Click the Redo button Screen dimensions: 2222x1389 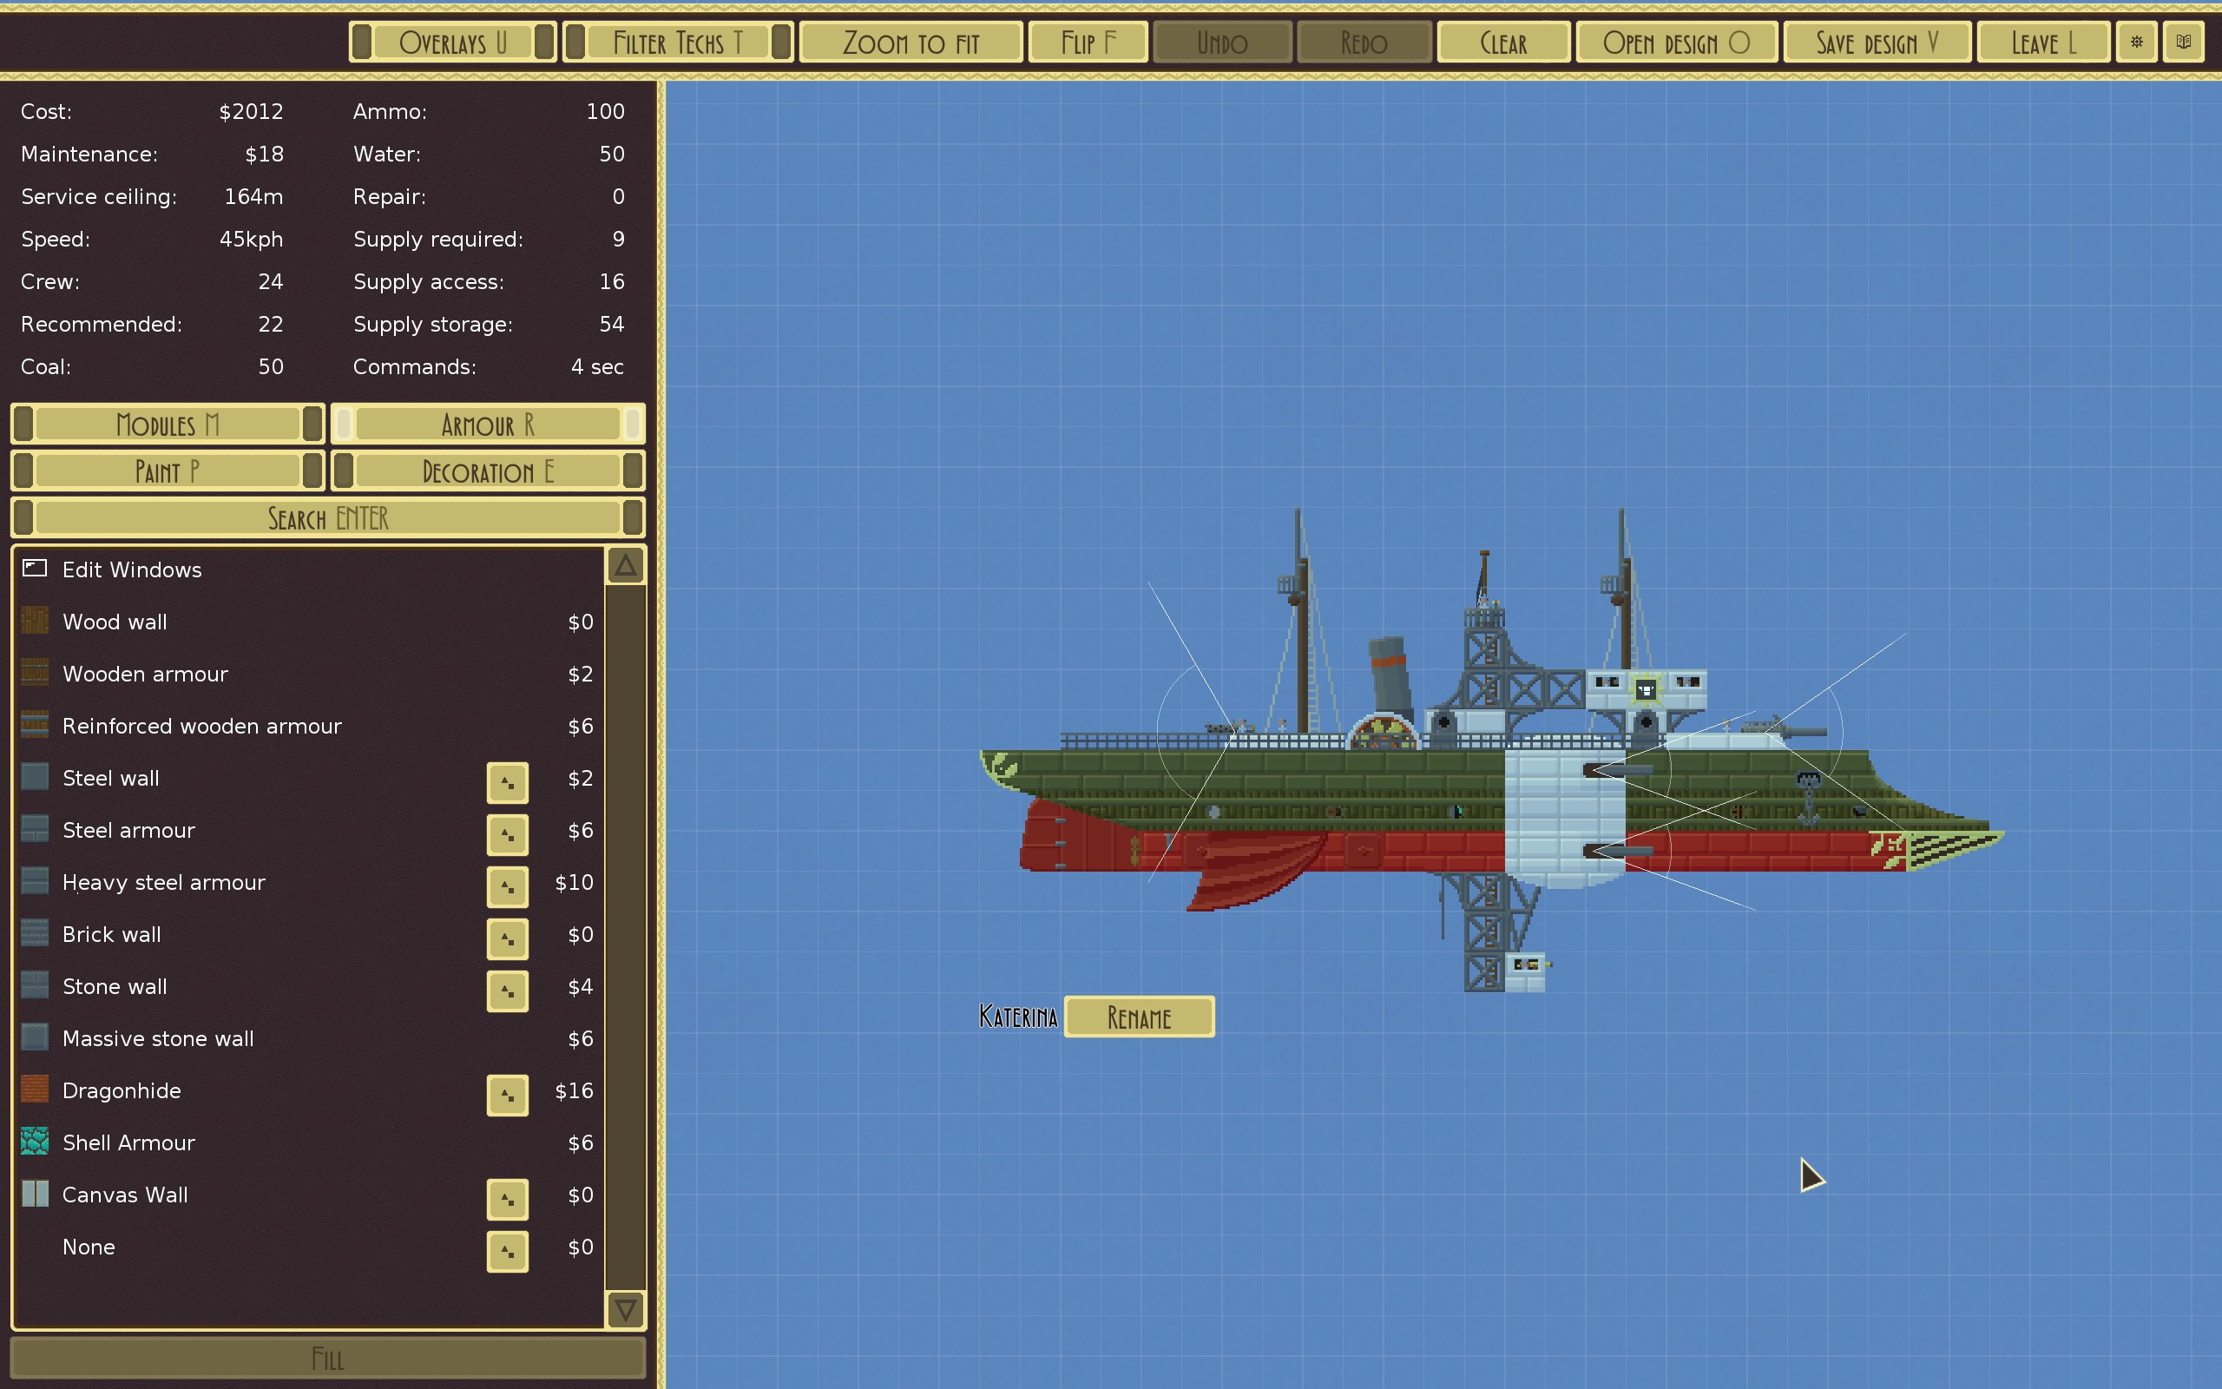(x=1364, y=43)
